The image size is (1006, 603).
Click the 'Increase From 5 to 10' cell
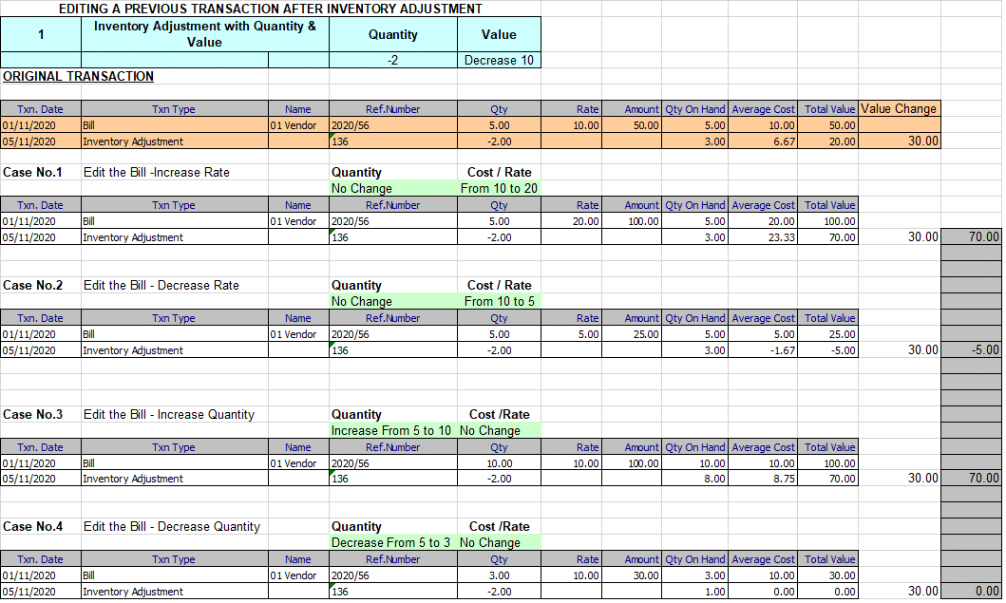click(392, 430)
